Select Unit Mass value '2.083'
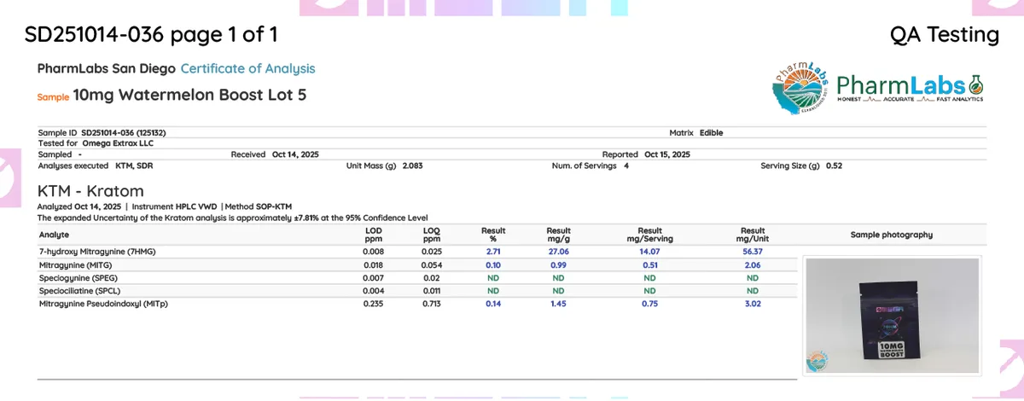The image size is (1024, 401). [412, 166]
